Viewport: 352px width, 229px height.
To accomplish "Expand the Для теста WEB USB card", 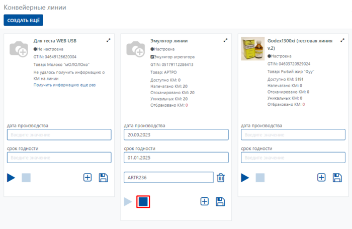I will coord(109,40).
